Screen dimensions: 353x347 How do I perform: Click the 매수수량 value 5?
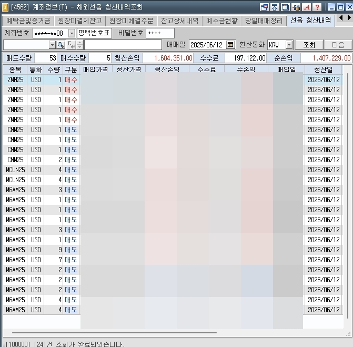coord(100,58)
